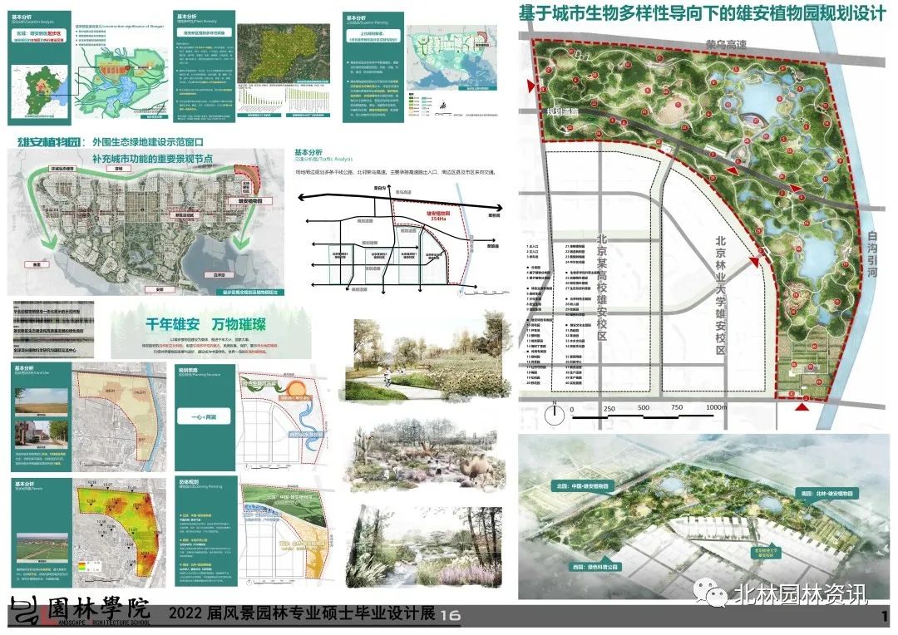
Task: Click the 基本分析 heading above the traffic diagram
Action: point(308,152)
